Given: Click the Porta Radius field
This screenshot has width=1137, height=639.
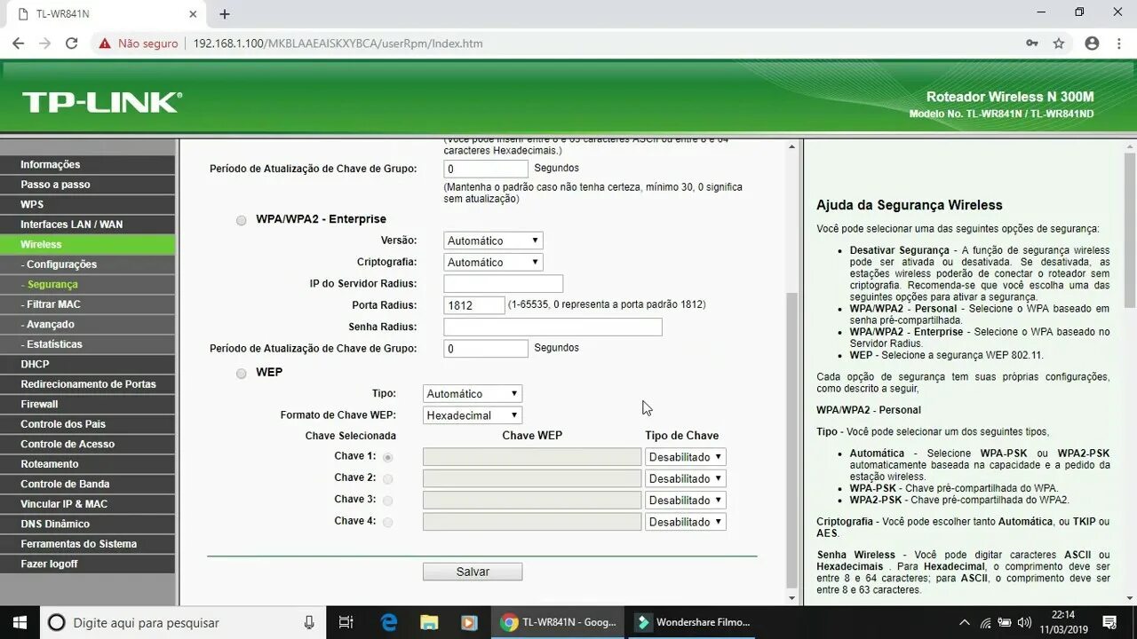Looking at the screenshot, I should click(x=474, y=305).
